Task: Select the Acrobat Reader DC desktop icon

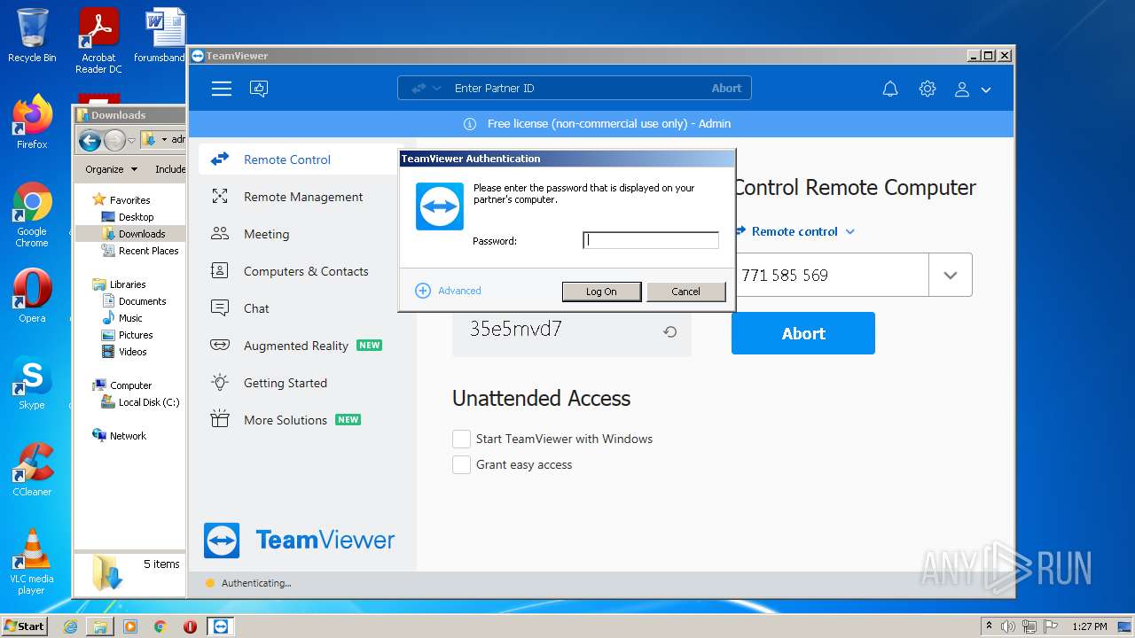Action: [98, 41]
